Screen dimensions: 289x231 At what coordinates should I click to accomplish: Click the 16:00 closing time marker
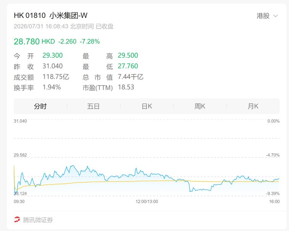click(x=274, y=202)
